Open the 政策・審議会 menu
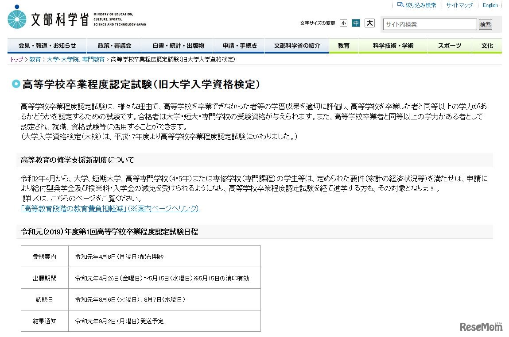 pyautogui.click(x=114, y=46)
